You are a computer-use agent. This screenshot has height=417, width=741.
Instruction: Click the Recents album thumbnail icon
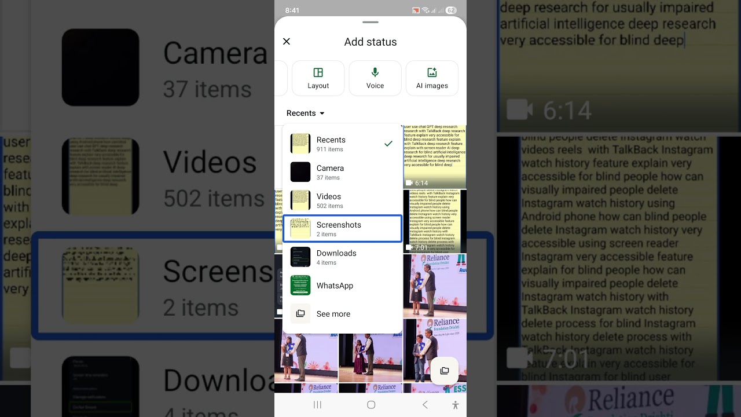click(x=300, y=144)
